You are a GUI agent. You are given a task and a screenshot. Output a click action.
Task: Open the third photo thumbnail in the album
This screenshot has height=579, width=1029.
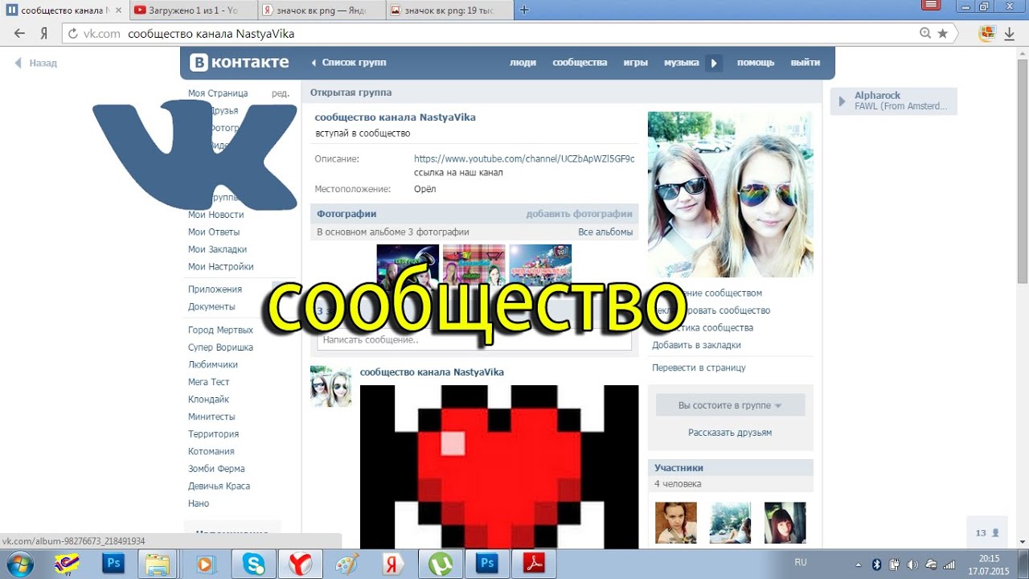point(540,265)
